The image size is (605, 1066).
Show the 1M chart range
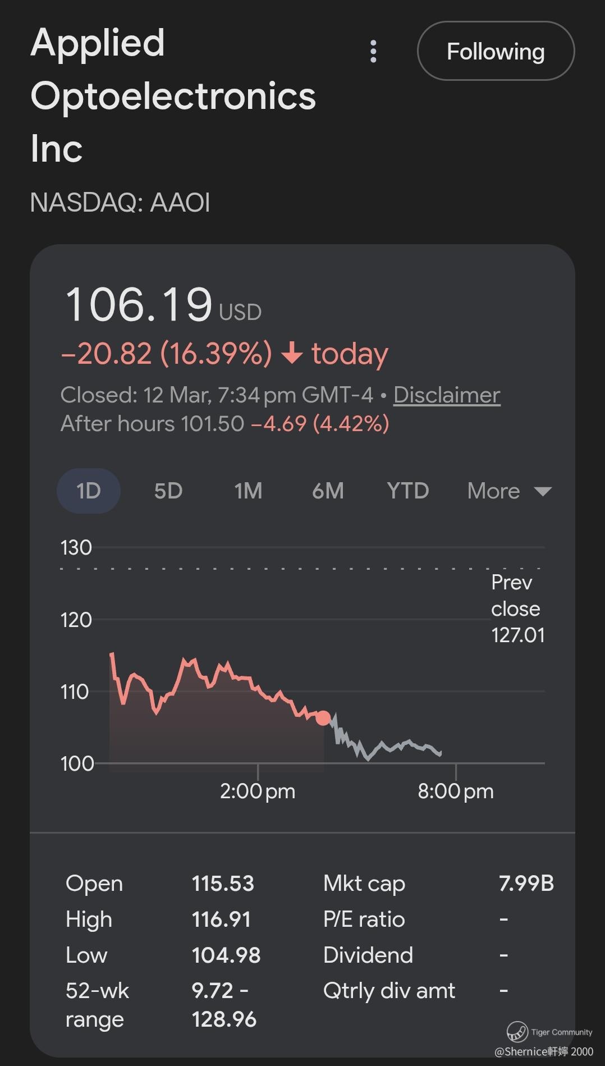click(x=248, y=491)
